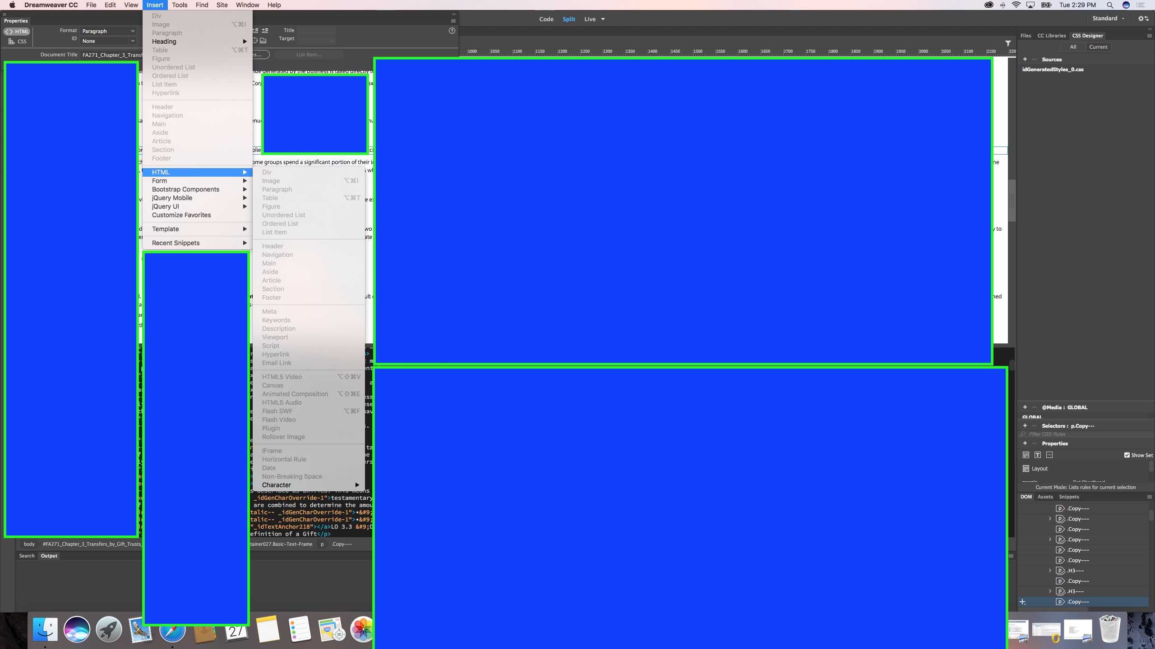Screen dimensions: 1155x649
Task: Open the Standard workspace dropdown
Action: [1108, 18]
